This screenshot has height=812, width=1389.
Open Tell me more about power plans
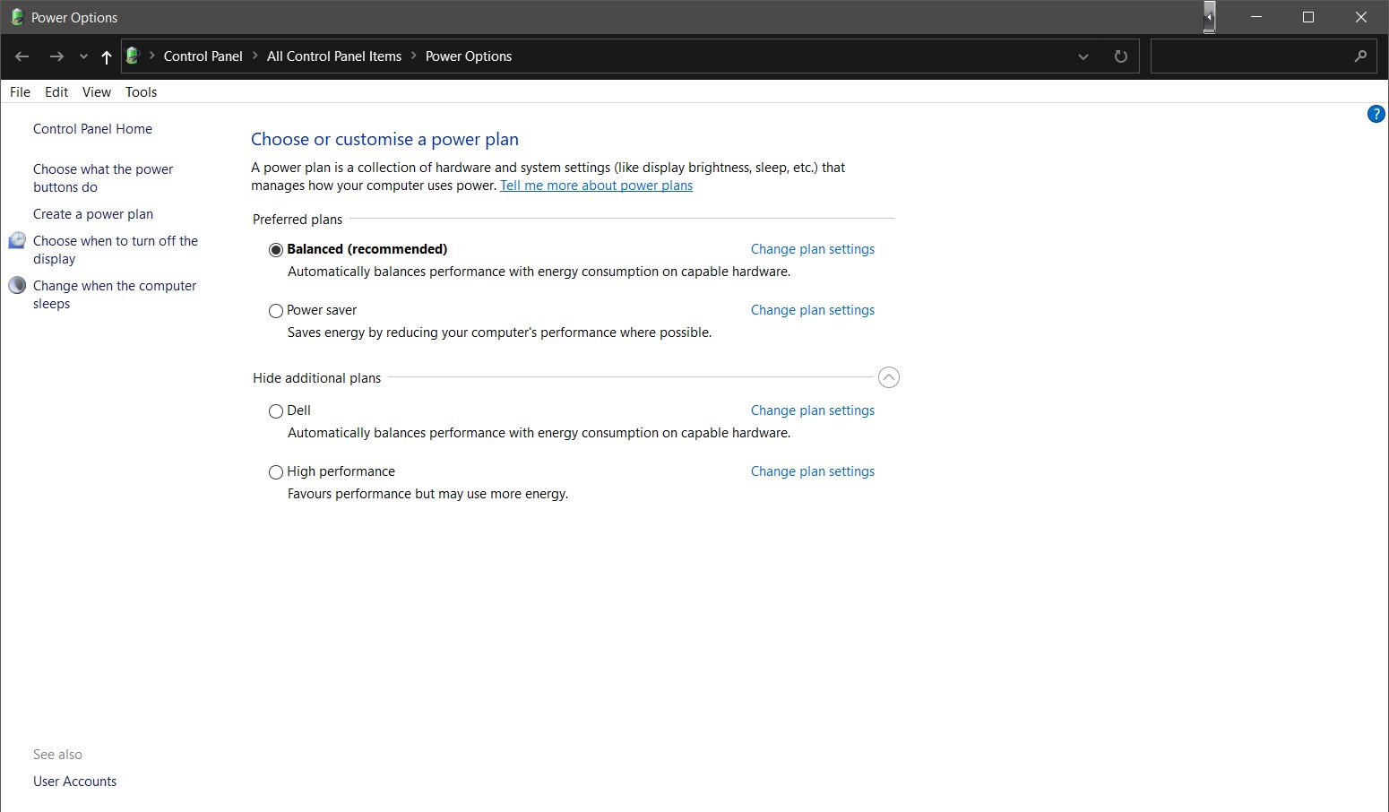point(596,186)
